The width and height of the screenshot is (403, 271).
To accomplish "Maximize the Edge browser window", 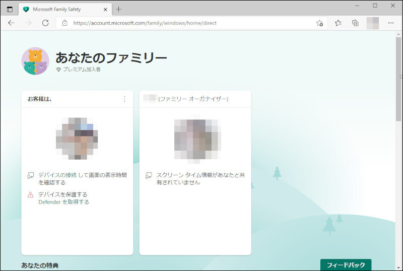I will 375,6.
